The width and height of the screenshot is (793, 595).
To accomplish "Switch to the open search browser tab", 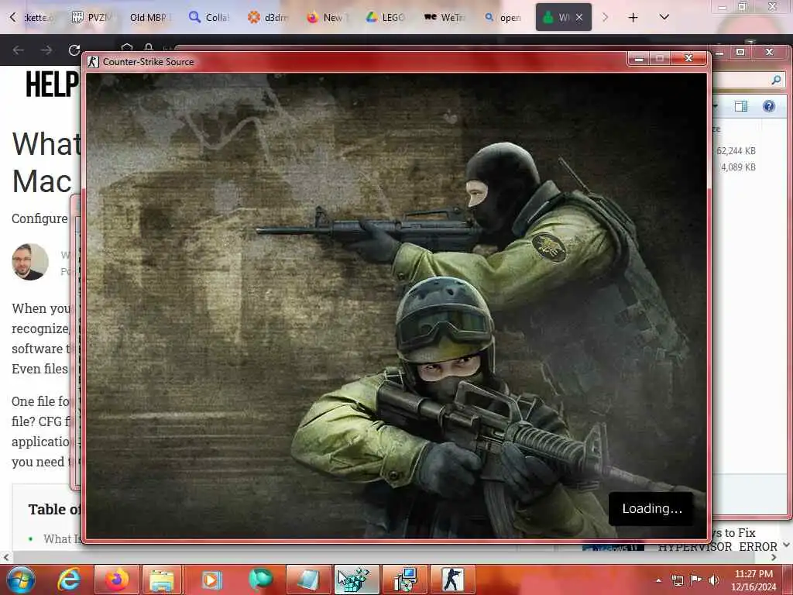I will coord(503,18).
